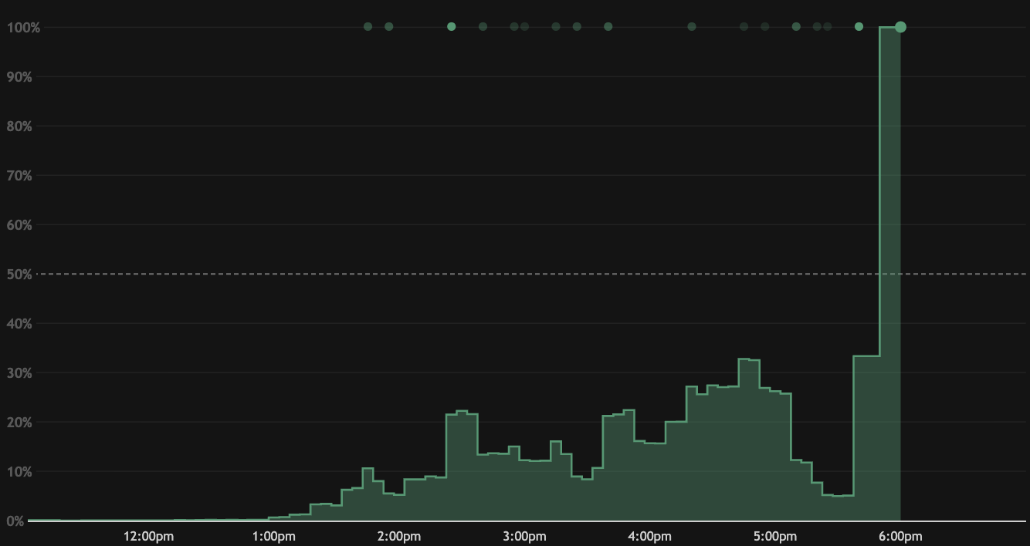The width and height of the screenshot is (1030, 546).
Task: Click the 0% label at the chart baseline
Action: click(15, 521)
